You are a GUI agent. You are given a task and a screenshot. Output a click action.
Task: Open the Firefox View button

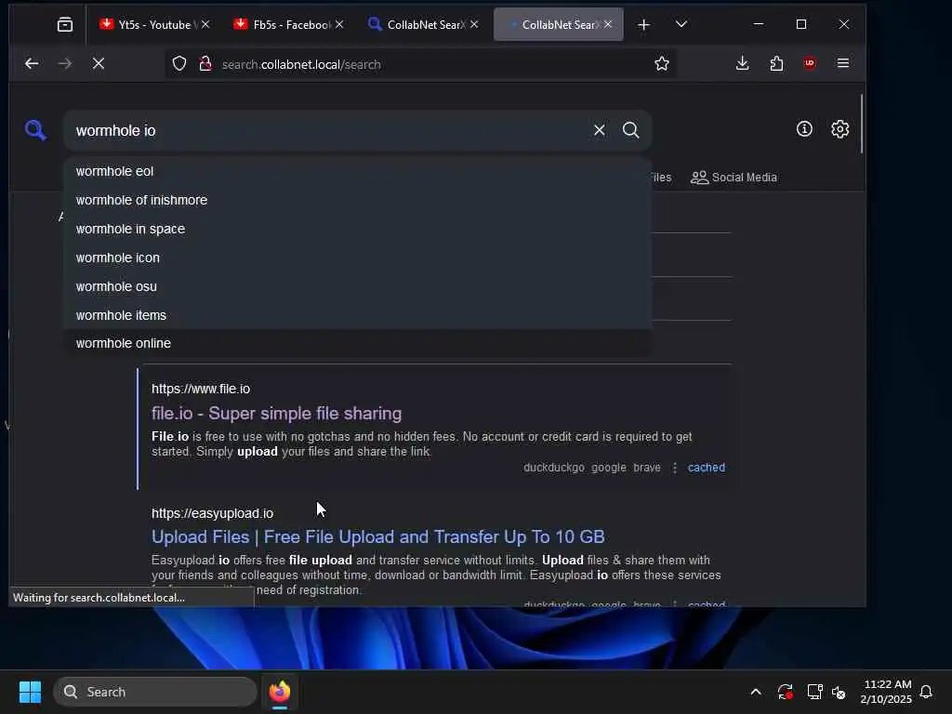pyautogui.click(x=65, y=24)
